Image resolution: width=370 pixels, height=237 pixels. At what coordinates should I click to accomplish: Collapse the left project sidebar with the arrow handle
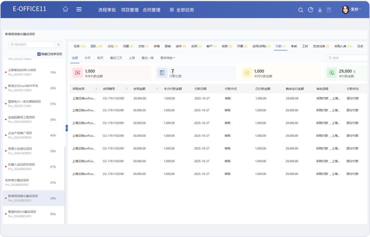tap(66, 128)
